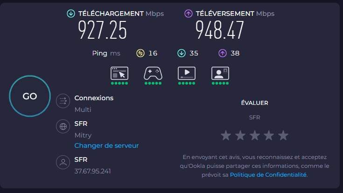The height and width of the screenshot is (193, 343).
Task: Rate SFR with five stars
Action: tap(283, 135)
